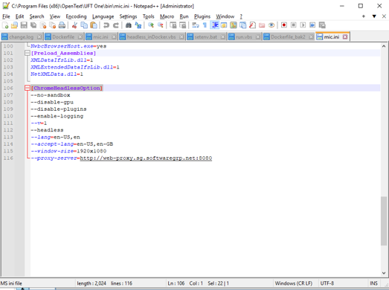Open the Language menu
Image resolution: width=389 pixels, height=290 pixels.
pos(103,16)
